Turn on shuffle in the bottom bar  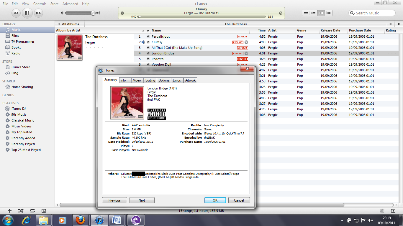21,211
